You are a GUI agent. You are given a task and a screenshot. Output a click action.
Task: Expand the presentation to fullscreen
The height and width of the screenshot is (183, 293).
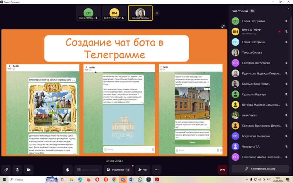223,26
